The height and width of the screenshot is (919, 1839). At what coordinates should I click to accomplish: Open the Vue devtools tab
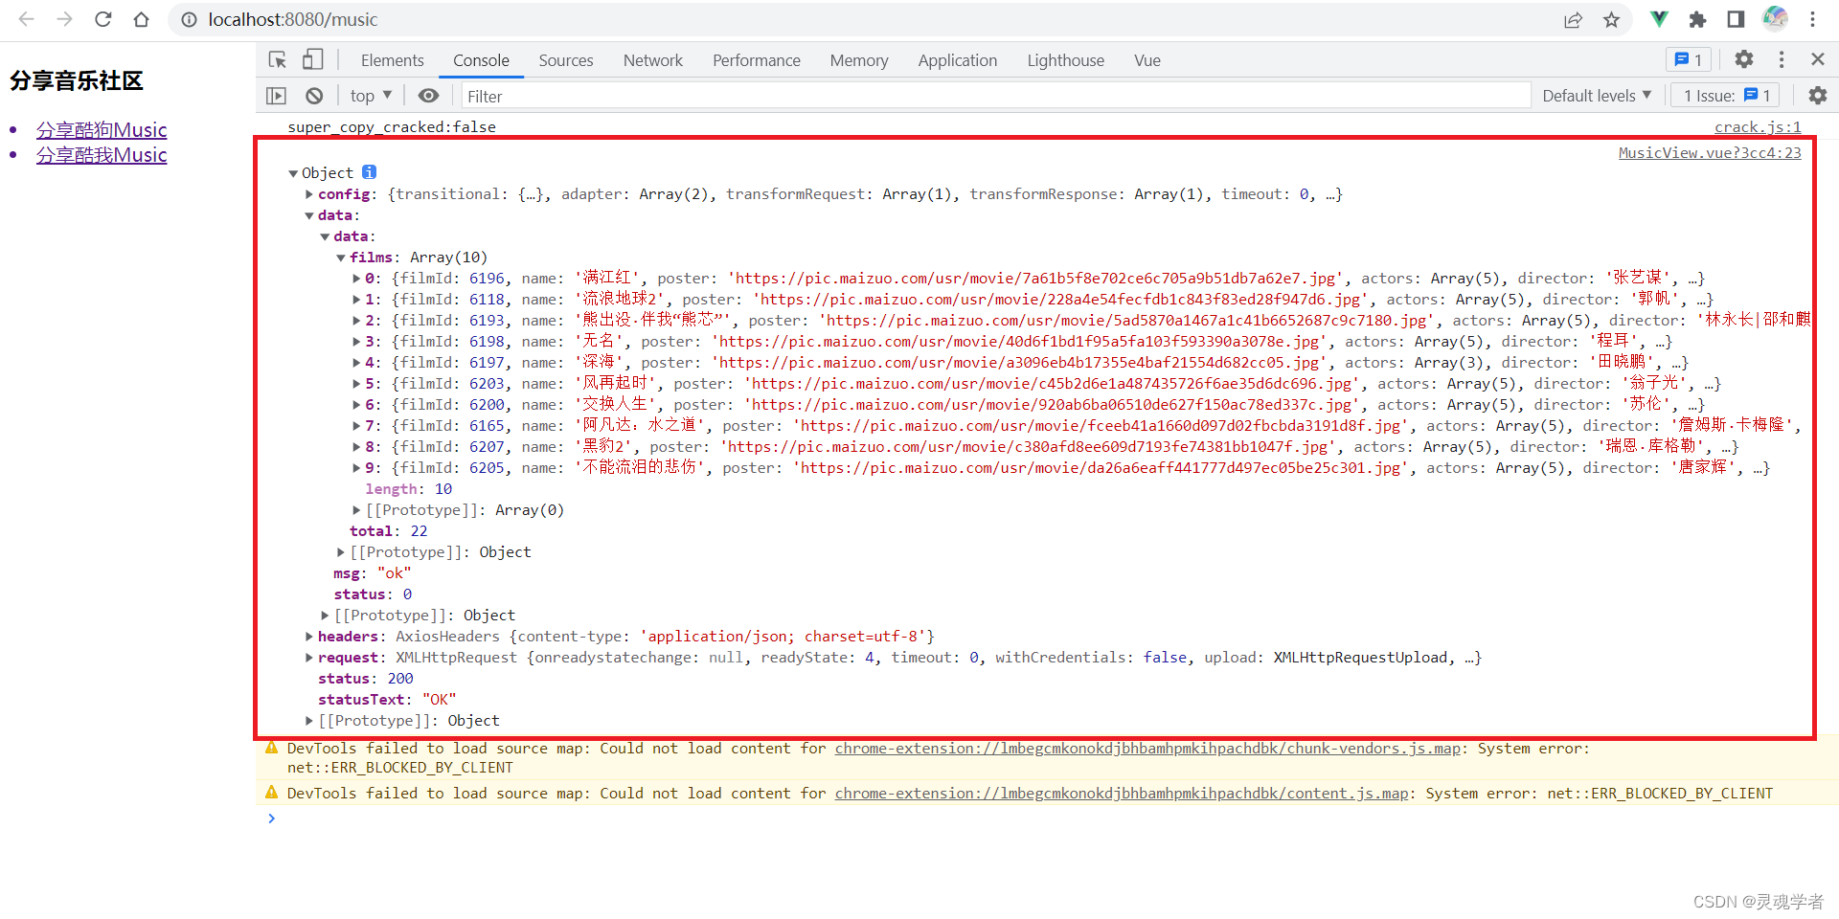(x=1147, y=60)
